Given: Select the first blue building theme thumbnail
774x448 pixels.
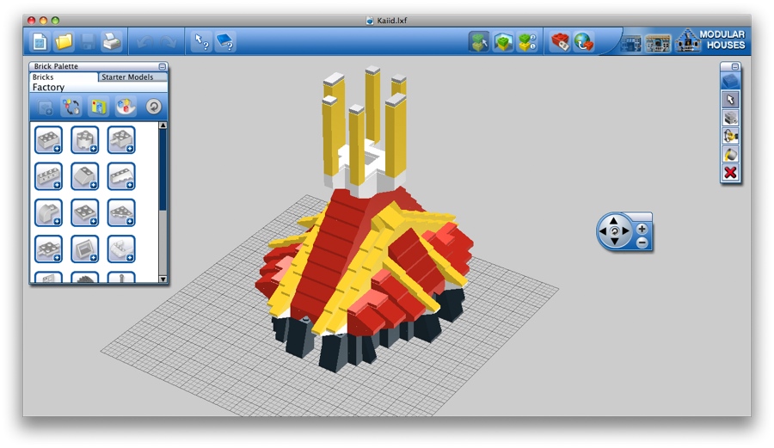Looking at the screenshot, I should pos(631,44).
